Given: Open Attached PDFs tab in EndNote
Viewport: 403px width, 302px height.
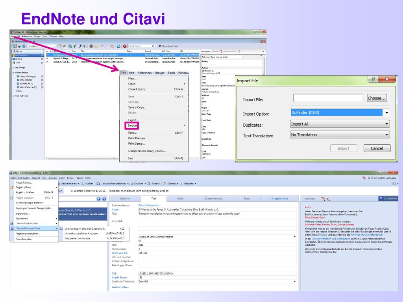Looking at the screenshot, I should [x=228, y=52].
